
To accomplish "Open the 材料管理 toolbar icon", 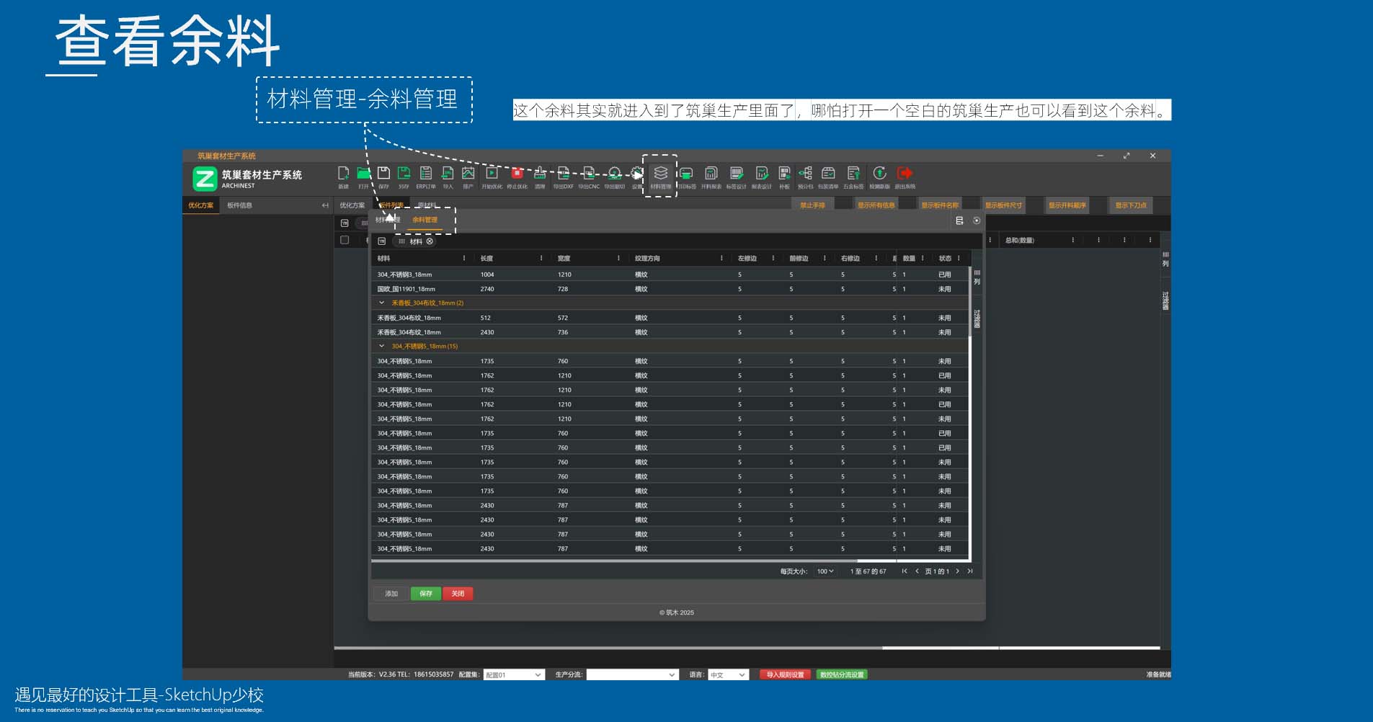I will pyautogui.click(x=660, y=175).
